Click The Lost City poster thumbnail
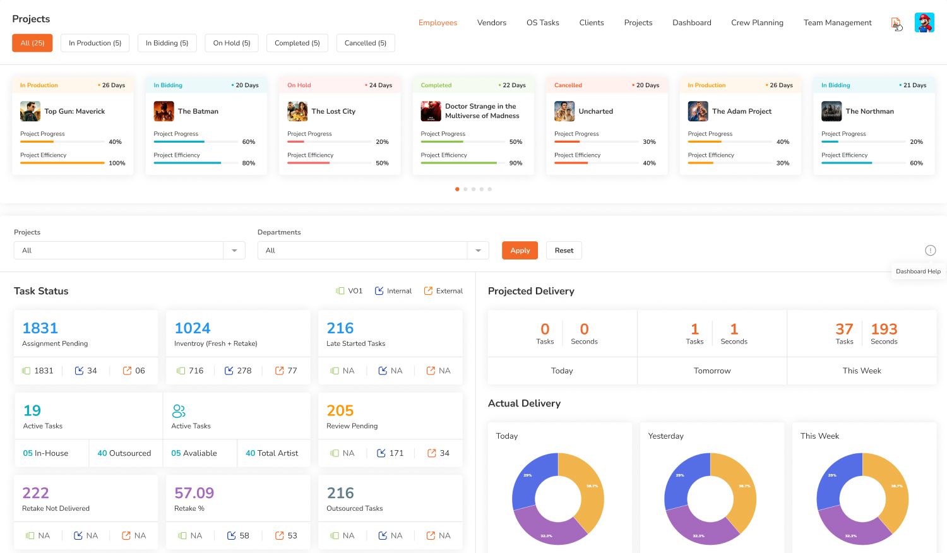 297,111
